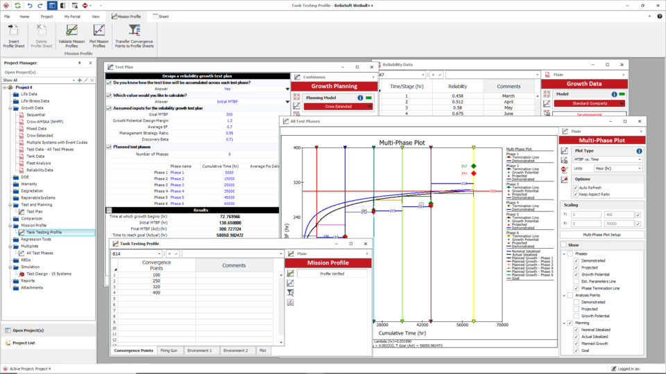Click the red stop-sign icon in the quick access toolbar
Screen dimensions: 666x374
tap(85, 6)
